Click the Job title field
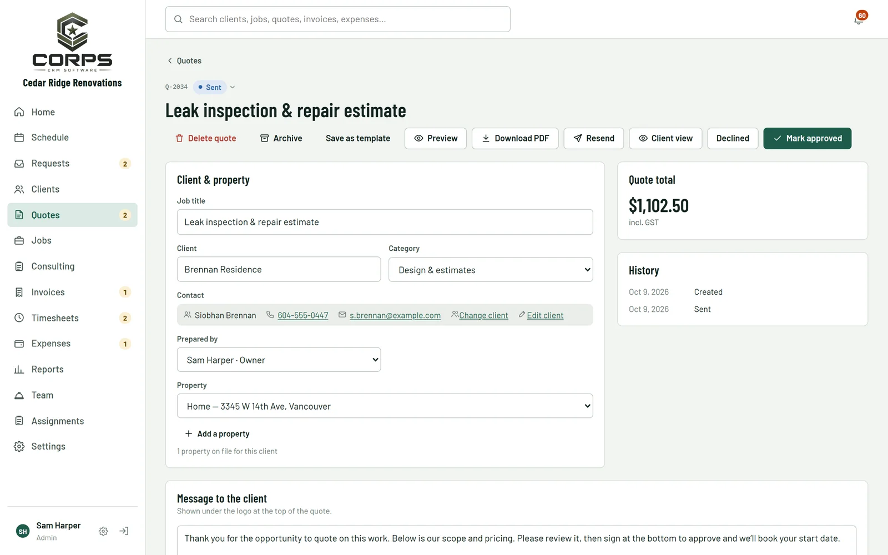888x555 pixels. pos(385,222)
